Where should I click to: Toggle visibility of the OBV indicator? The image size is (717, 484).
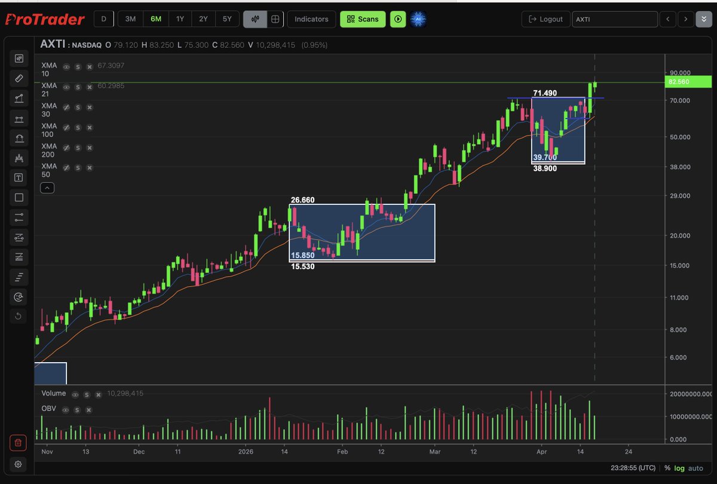pos(66,410)
